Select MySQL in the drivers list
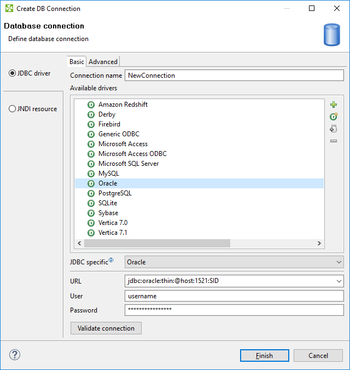This screenshot has width=350, height=370. click(108, 174)
